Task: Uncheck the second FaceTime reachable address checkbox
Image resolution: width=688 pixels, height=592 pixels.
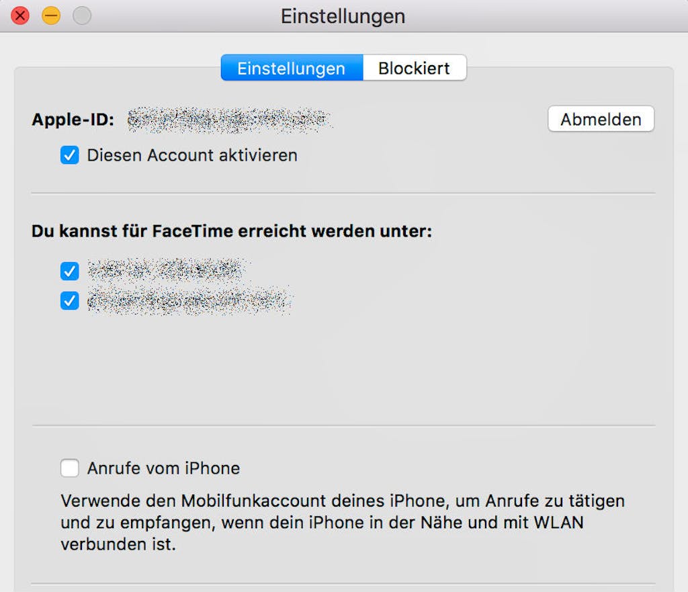Action: point(70,300)
